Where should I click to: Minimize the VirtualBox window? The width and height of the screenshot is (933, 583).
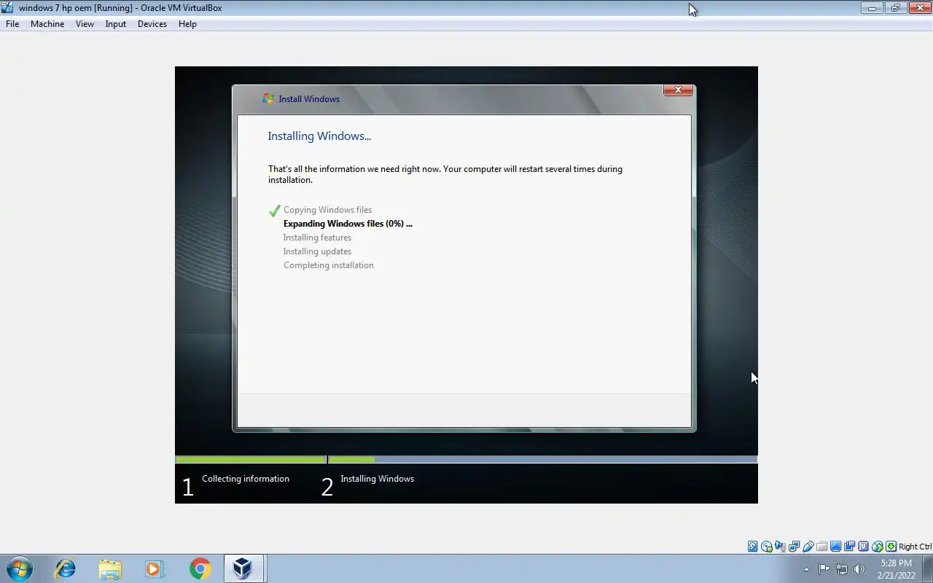(872, 8)
